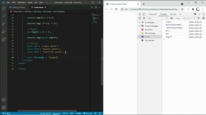Click the editor vertical scrollbar

pyautogui.click(x=102, y=61)
